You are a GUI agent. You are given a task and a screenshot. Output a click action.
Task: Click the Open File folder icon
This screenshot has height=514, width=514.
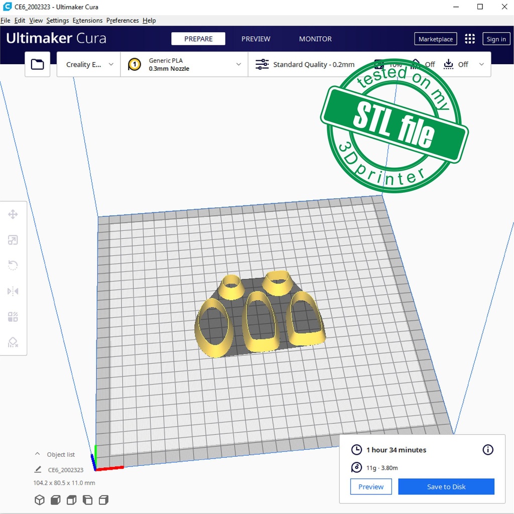point(38,64)
